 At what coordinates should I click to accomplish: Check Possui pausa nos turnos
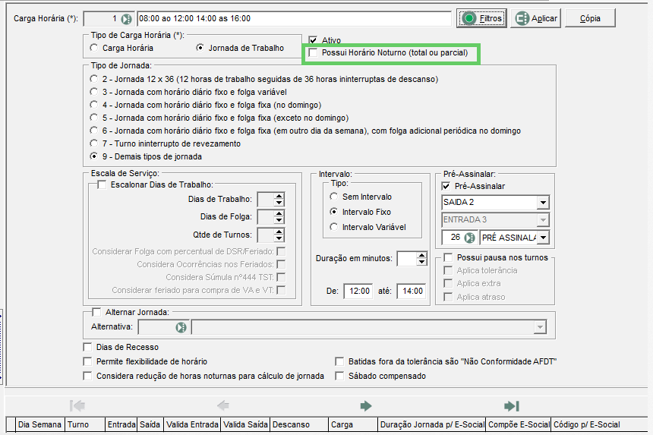pos(448,257)
